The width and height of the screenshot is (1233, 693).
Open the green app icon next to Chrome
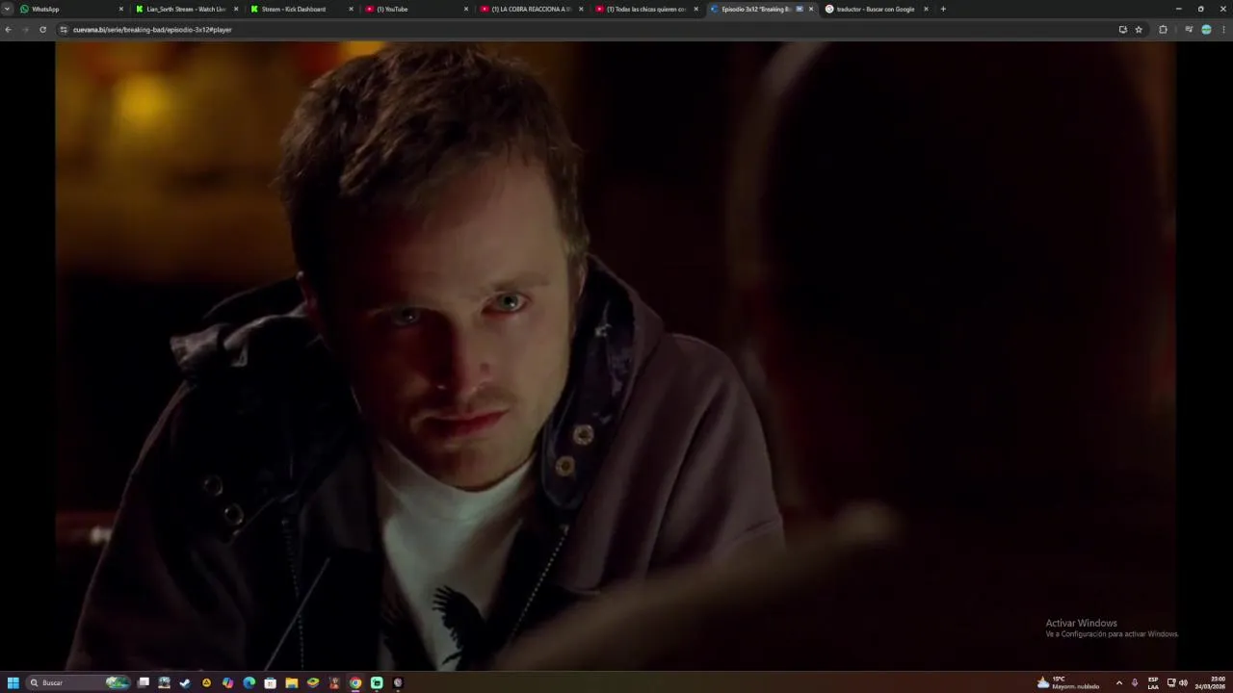click(x=377, y=682)
